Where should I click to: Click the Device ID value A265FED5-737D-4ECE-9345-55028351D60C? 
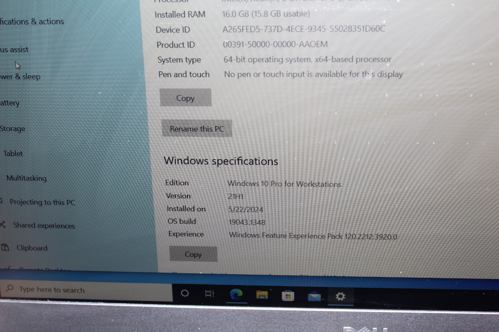pyautogui.click(x=304, y=29)
